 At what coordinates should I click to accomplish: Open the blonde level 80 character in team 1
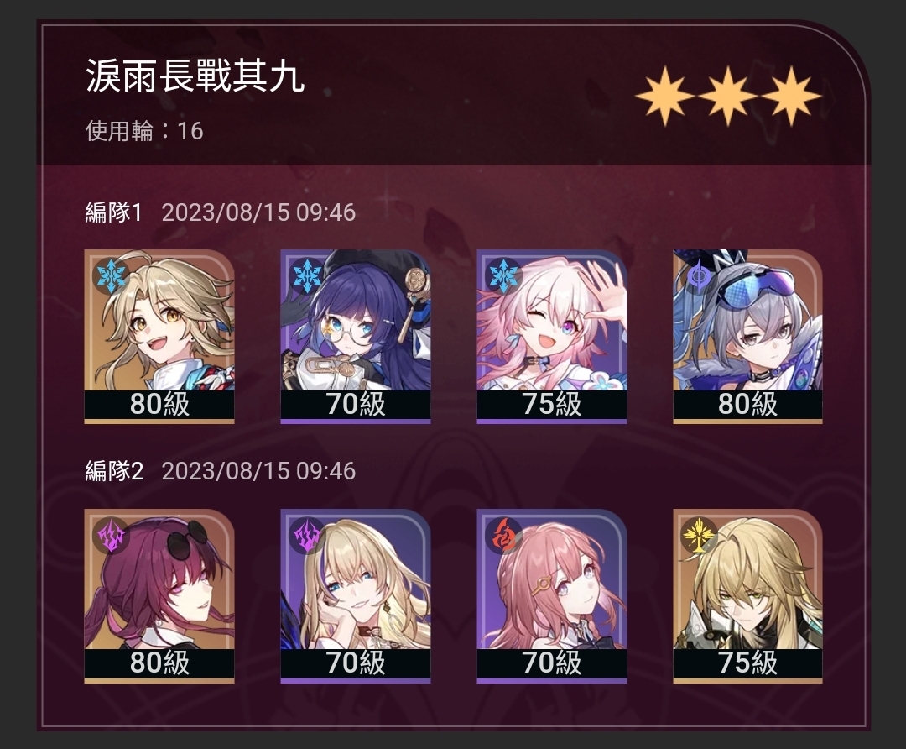159,337
